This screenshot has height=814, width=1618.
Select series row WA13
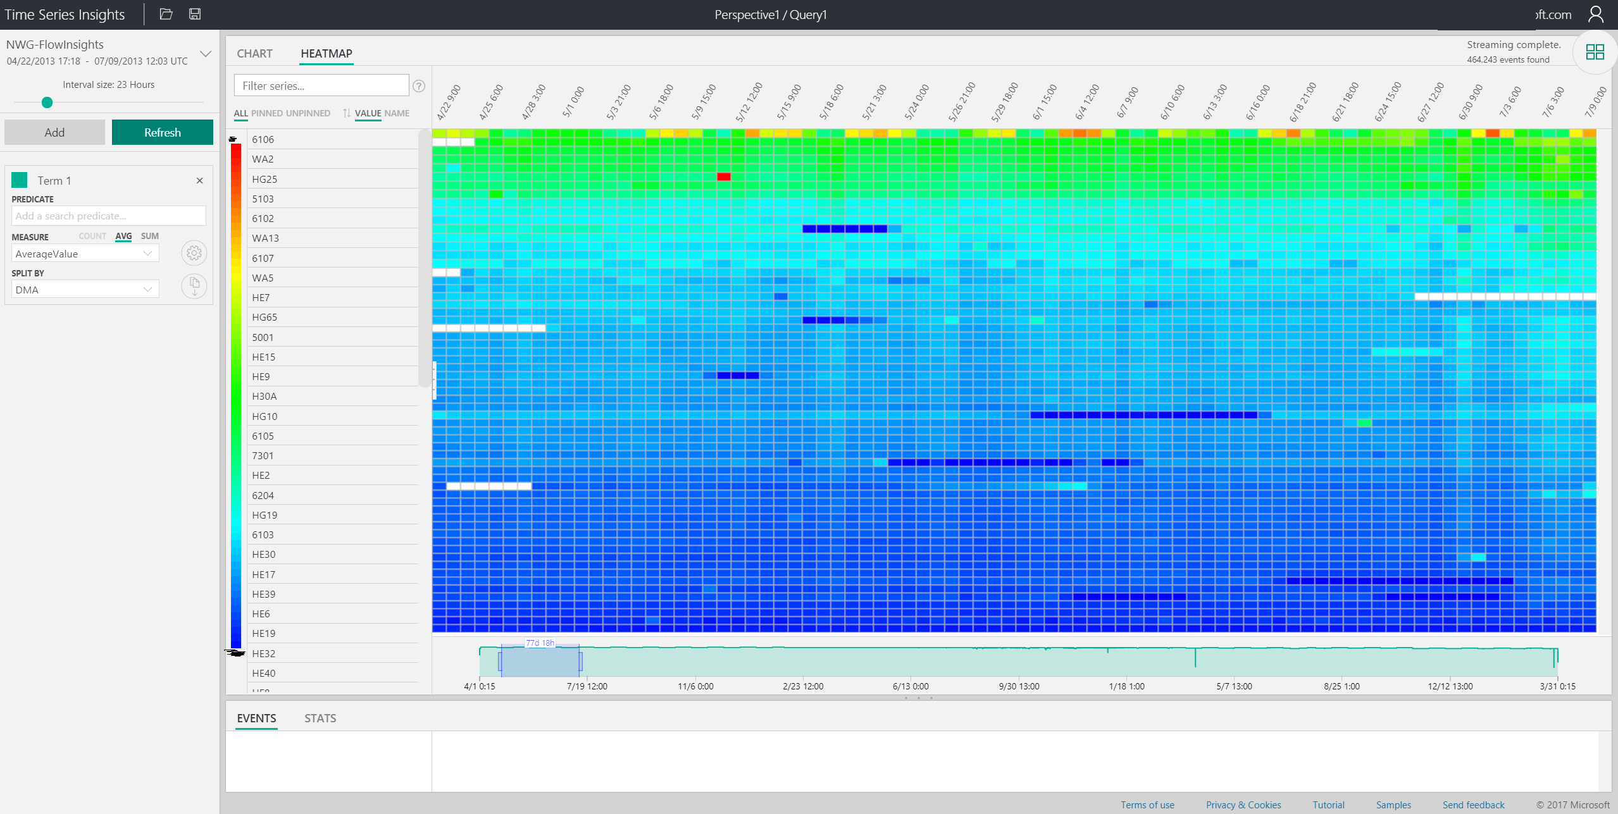pos(332,238)
